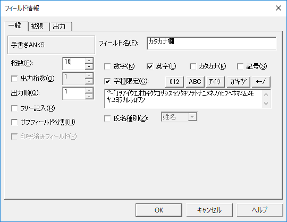Click the +-/ symbols set button
Screen dimensions: 287x222
[261, 82]
